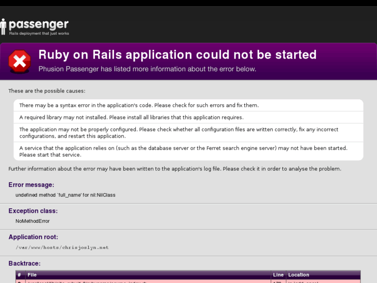
Task: Click the "Ruby on Rails application could not be started" heading
Action: [177, 55]
